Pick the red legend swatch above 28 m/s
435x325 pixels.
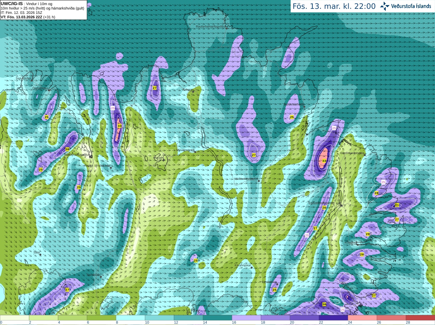[420, 318]
